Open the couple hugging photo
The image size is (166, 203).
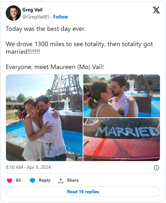coord(44,118)
